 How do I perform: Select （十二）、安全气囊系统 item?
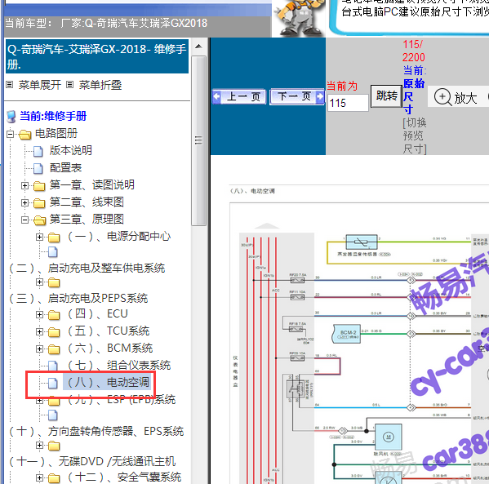coord(124,477)
